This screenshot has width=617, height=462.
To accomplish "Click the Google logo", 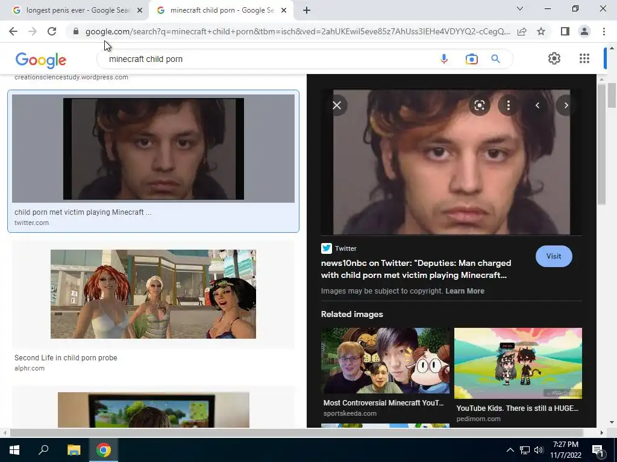I will [41, 60].
